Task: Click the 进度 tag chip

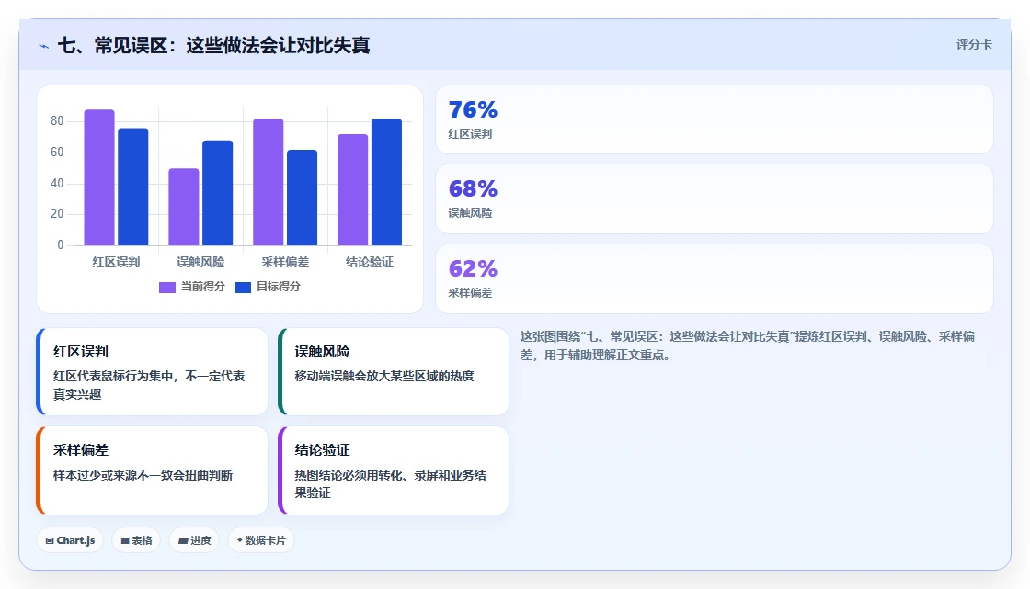Action: [x=194, y=540]
